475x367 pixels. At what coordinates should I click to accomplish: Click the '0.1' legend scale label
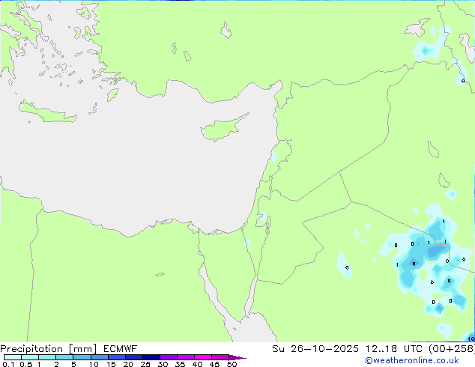(8, 364)
